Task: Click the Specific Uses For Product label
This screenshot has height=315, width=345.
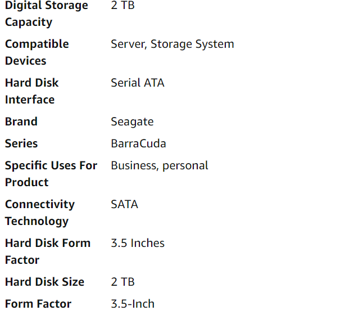Action: [x=51, y=174]
